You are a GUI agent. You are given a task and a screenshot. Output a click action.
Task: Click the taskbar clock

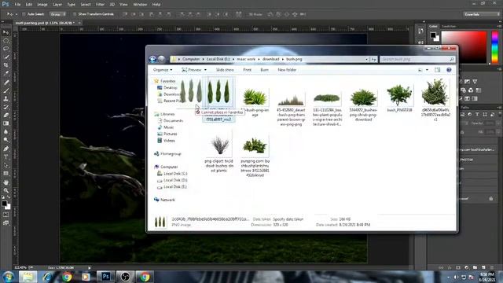[487, 277]
